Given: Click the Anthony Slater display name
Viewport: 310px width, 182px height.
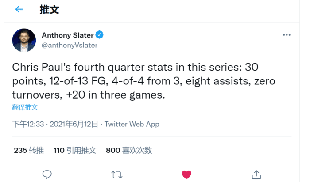Looking at the screenshot, I should (x=68, y=35).
